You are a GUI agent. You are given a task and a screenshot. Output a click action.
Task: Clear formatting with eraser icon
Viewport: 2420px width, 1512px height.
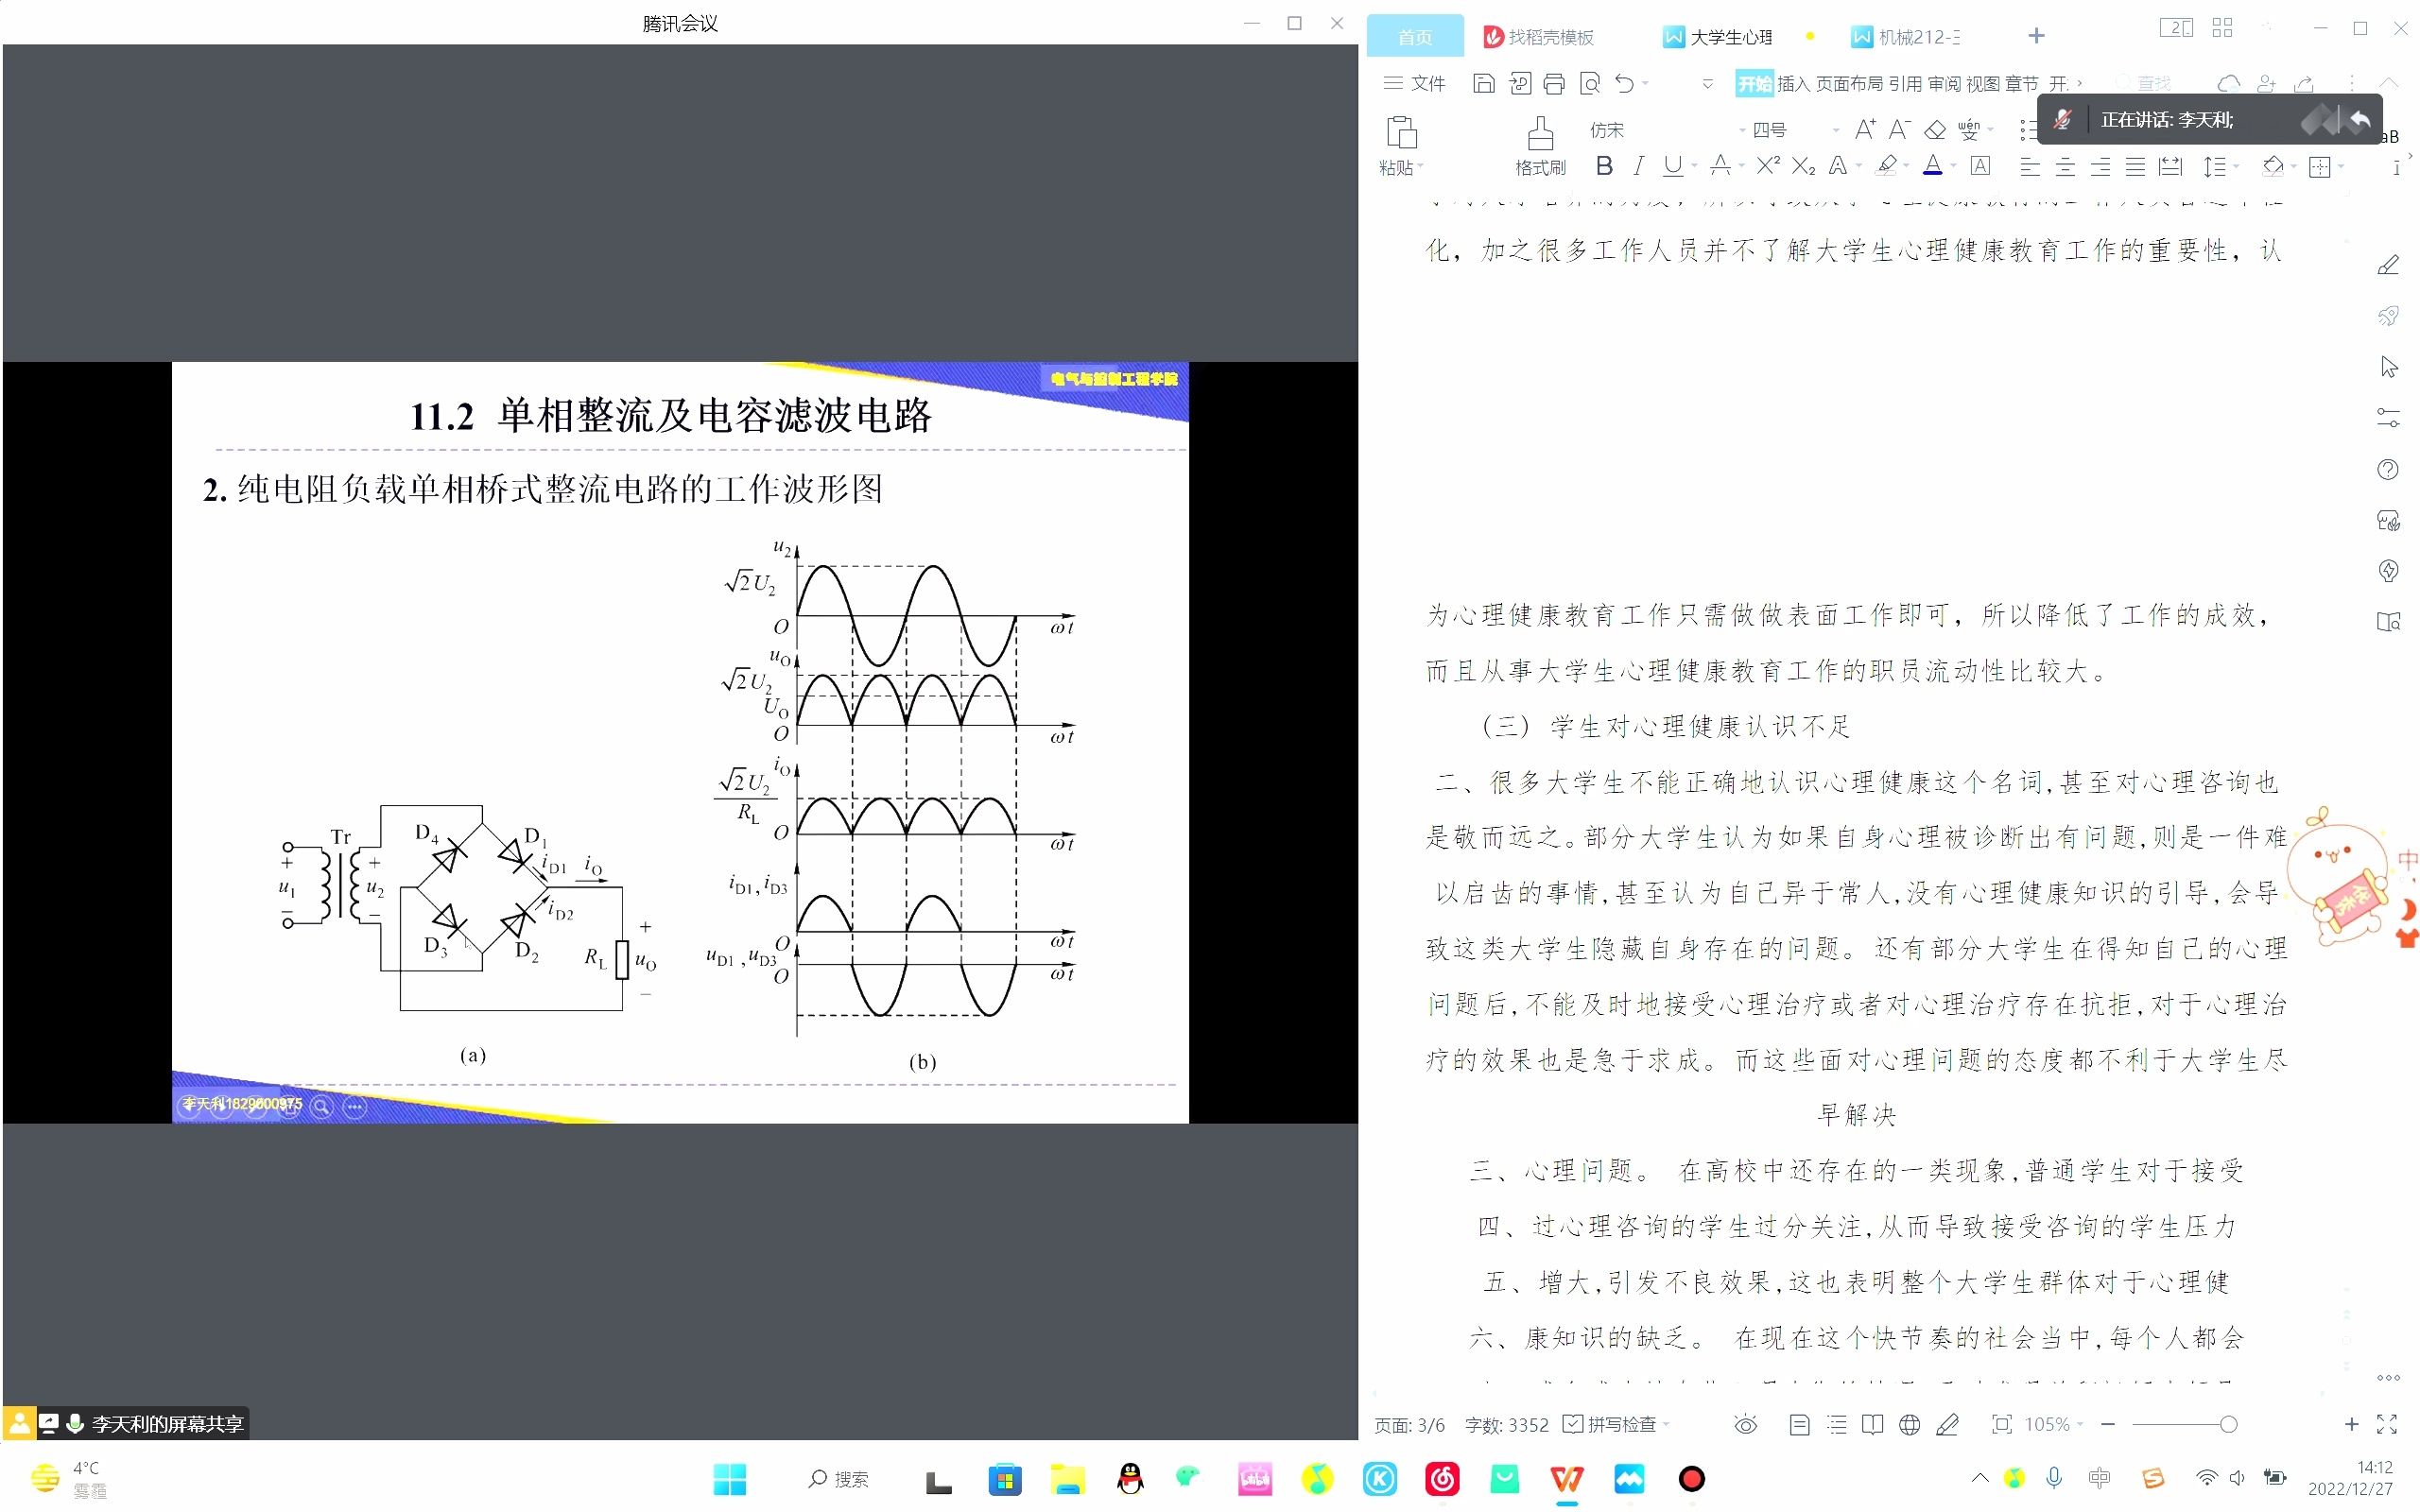pyautogui.click(x=1935, y=130)
